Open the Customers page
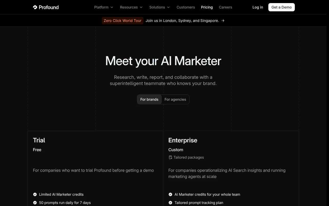The width and height of the screenshot is (329, 206). [x=186, y=7]
